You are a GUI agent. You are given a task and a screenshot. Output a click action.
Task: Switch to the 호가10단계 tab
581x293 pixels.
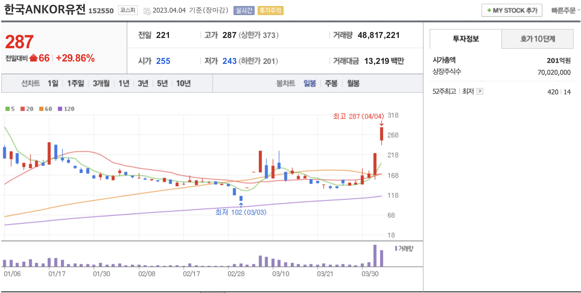(x=537, y=39)
